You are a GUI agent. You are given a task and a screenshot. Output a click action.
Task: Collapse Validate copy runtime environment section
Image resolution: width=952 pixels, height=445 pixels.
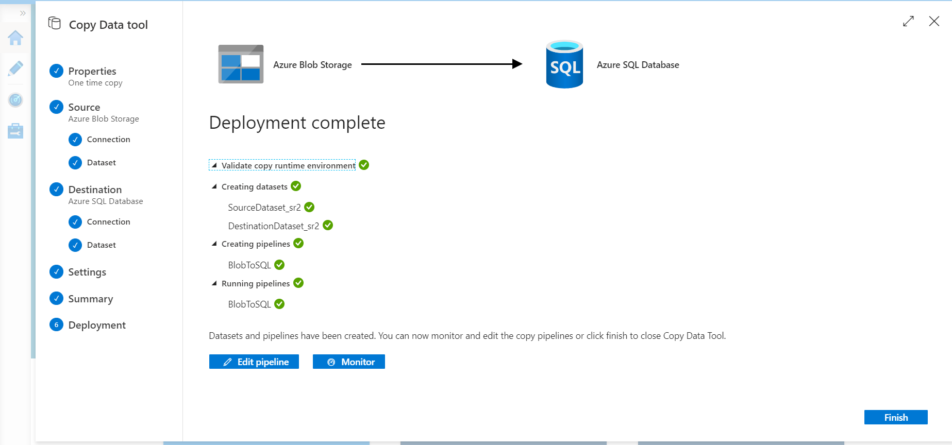click(214, 165)
